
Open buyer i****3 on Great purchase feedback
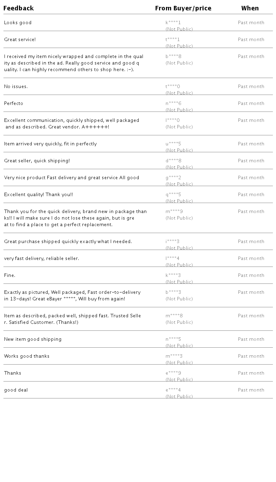click(x=172, y=242)
